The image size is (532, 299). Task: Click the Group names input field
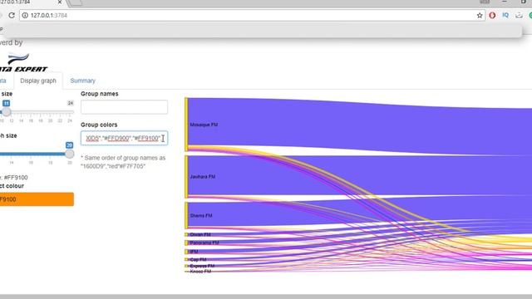124,107
